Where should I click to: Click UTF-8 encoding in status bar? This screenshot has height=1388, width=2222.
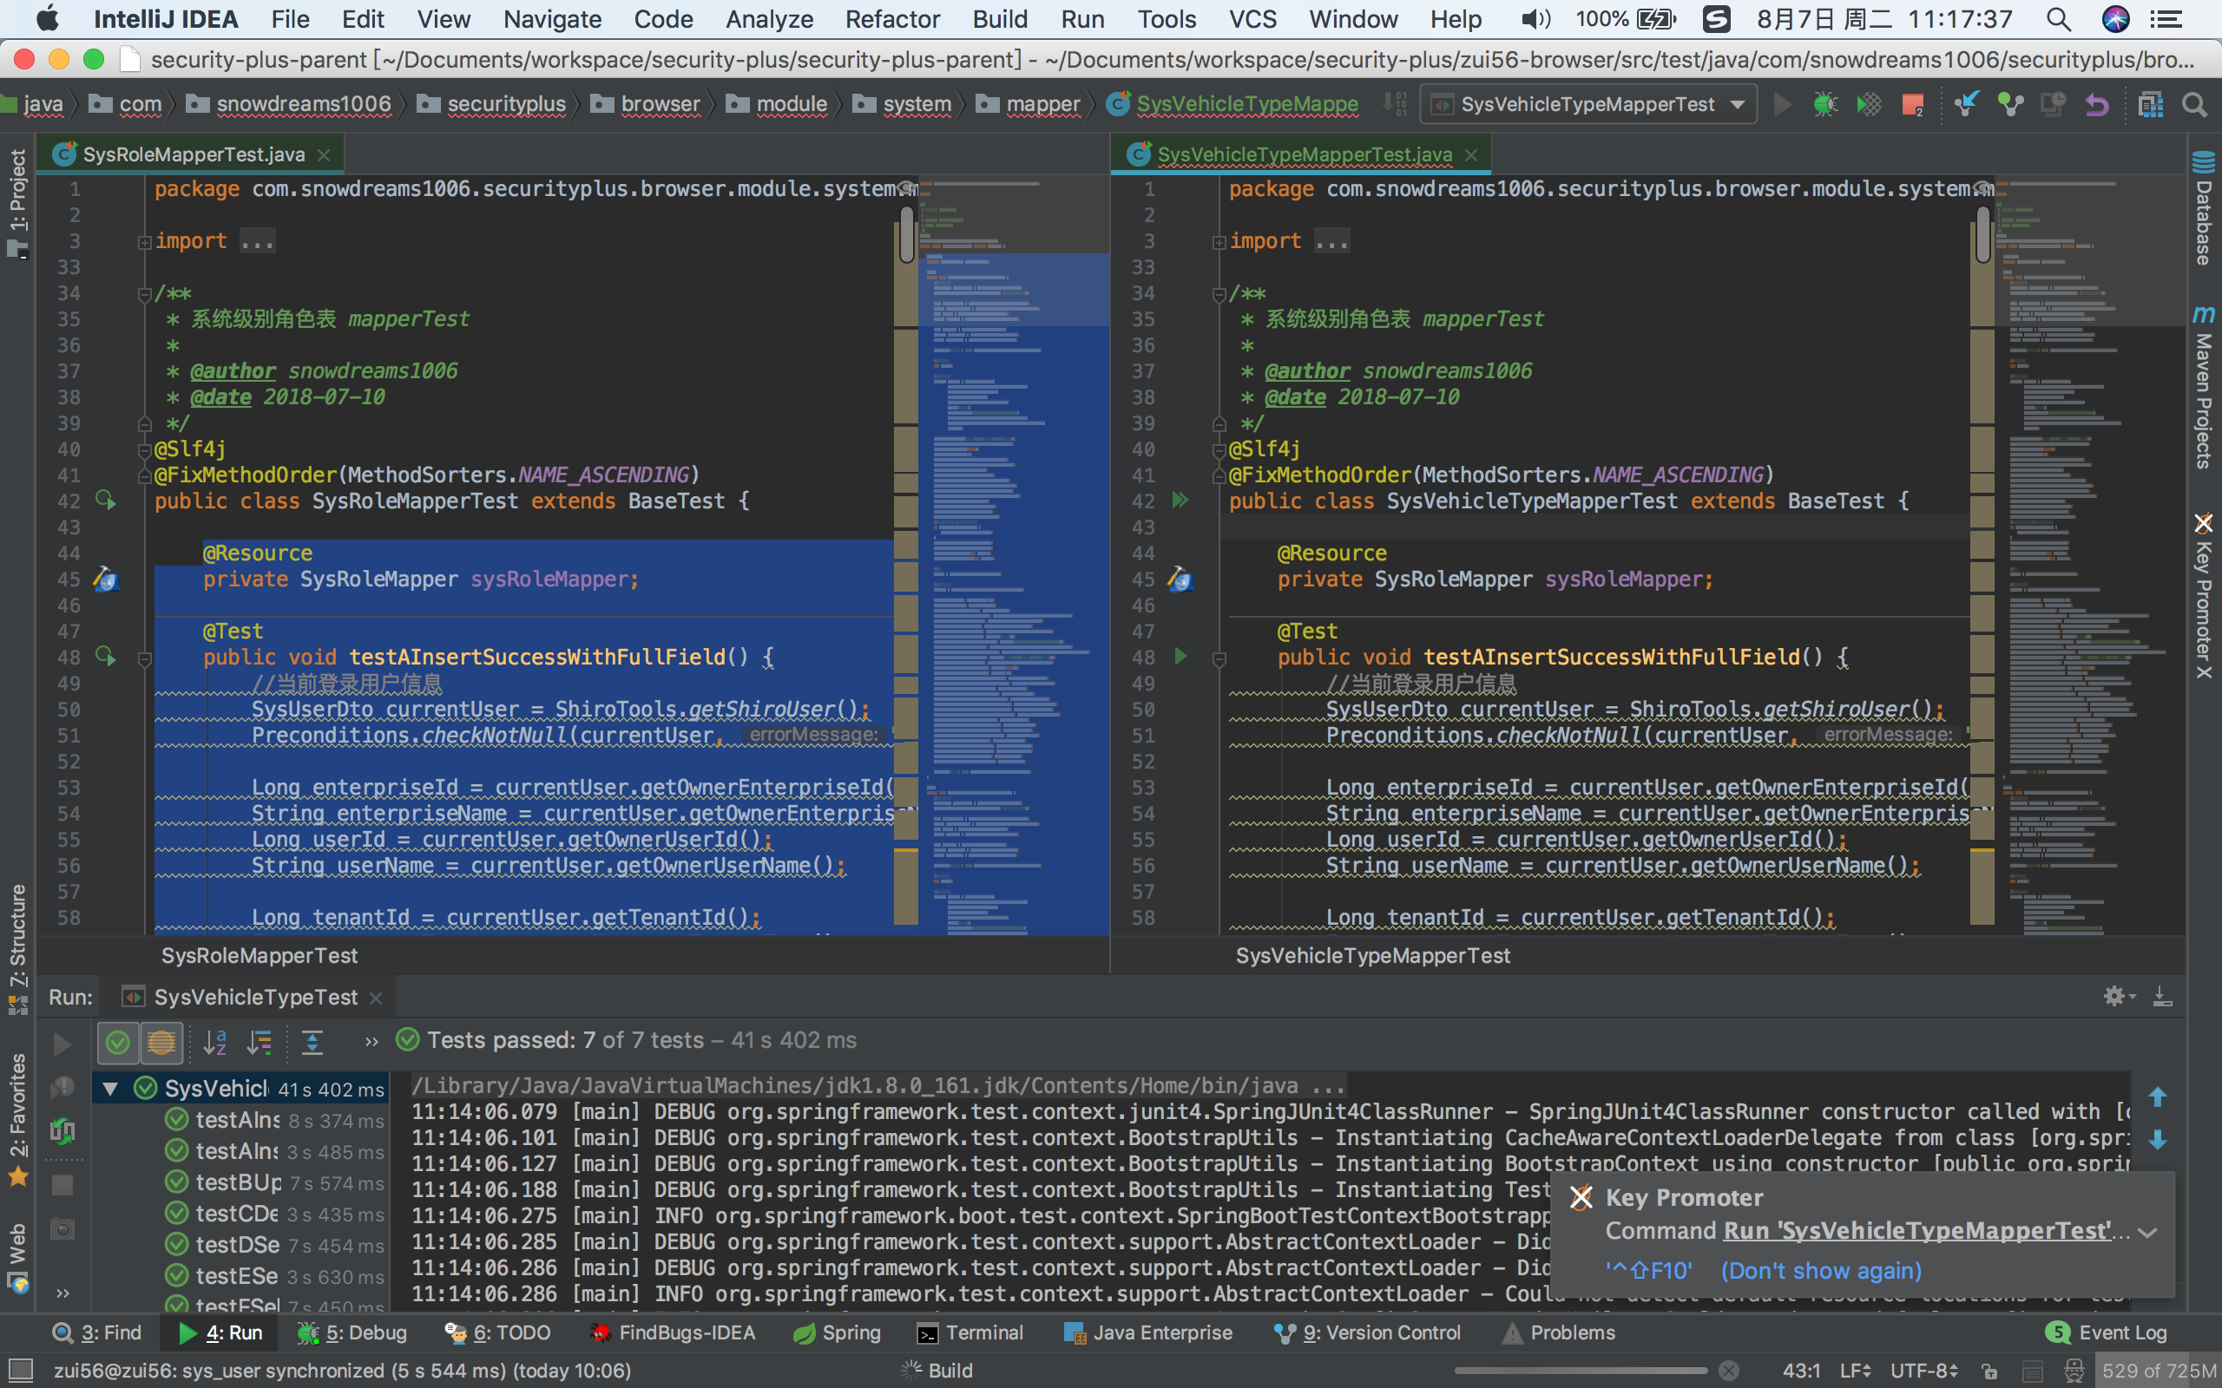click(x=1923, y=1371)
